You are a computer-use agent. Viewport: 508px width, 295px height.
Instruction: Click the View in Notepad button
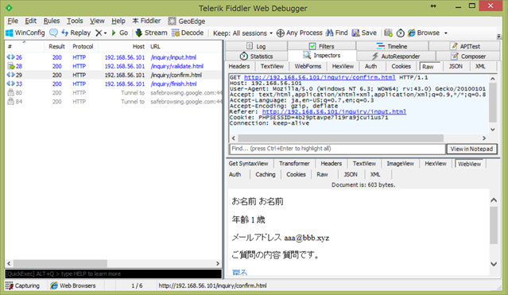coord(471,149)
